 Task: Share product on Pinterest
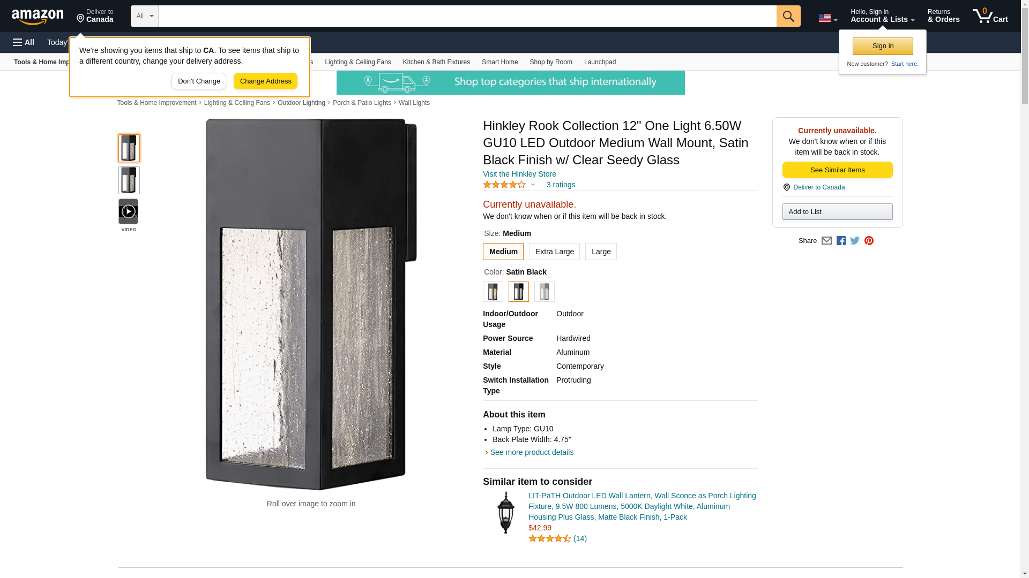coord(869,241)
